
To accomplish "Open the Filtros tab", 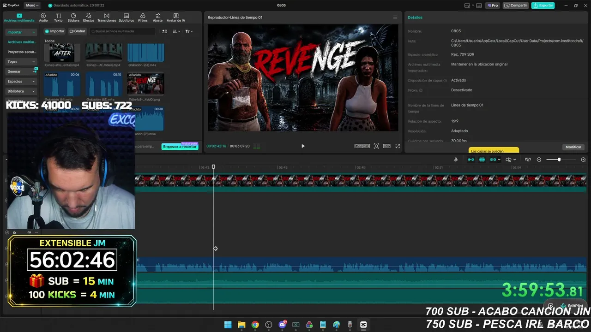I will (143, 18).
